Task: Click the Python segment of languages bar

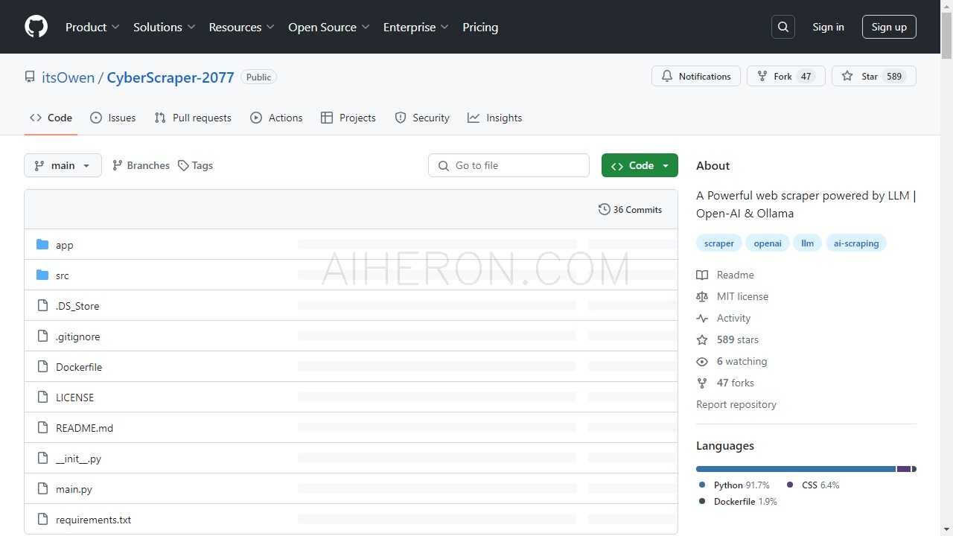Action: coord(796,469)
